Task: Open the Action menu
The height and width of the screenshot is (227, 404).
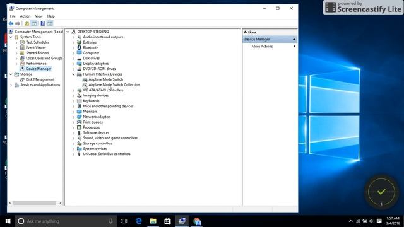Action: pyautogui.click(x=25, y=16)
